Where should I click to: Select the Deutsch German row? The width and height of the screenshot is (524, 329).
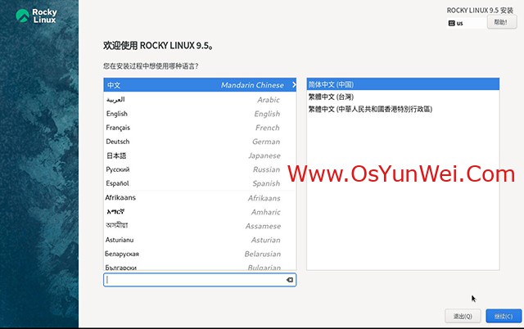coord(200,142)
